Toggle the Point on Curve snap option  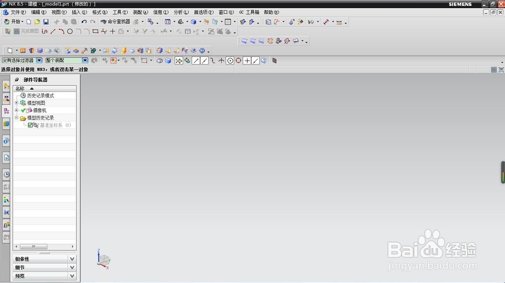256,61
